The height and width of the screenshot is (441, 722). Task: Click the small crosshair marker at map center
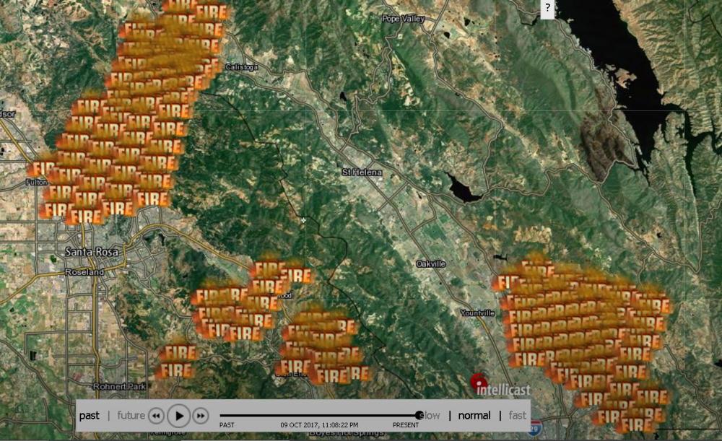coord(304,220)
